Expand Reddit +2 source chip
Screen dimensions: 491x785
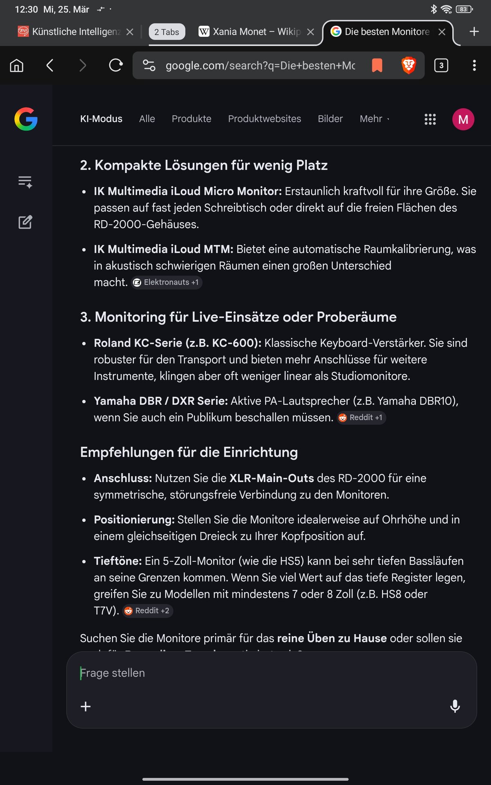coord(148,611)
